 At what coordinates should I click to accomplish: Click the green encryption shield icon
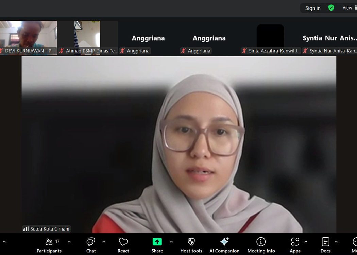tap(331, 8)
